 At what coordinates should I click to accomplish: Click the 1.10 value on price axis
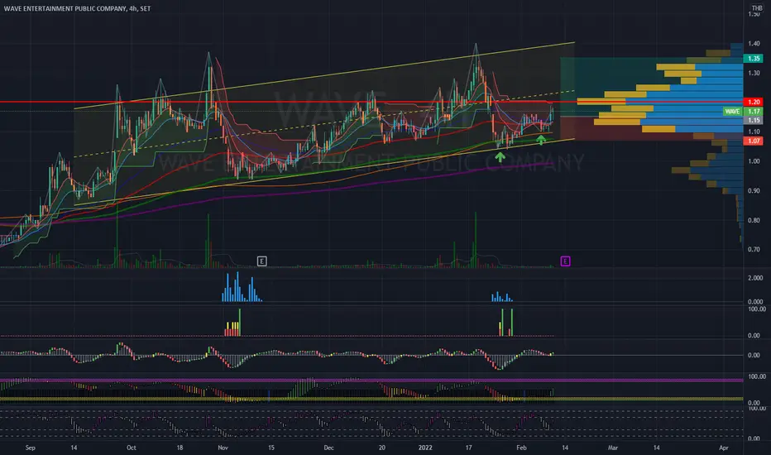click(754, 132)
